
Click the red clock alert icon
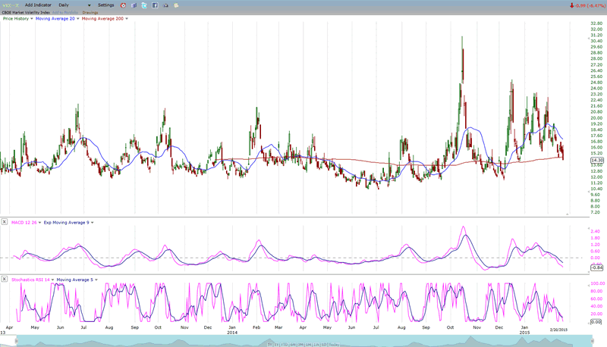tap(123, 5)
